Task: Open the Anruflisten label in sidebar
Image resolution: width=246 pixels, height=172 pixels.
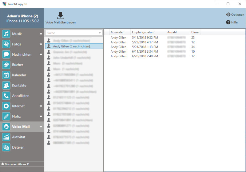Action: (x=21, y=96)
